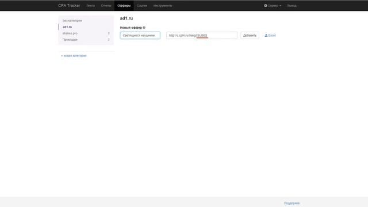The height and width of the screenshot is (207, 368).
Task: Click the Добавить button
Action: (250, 36)
